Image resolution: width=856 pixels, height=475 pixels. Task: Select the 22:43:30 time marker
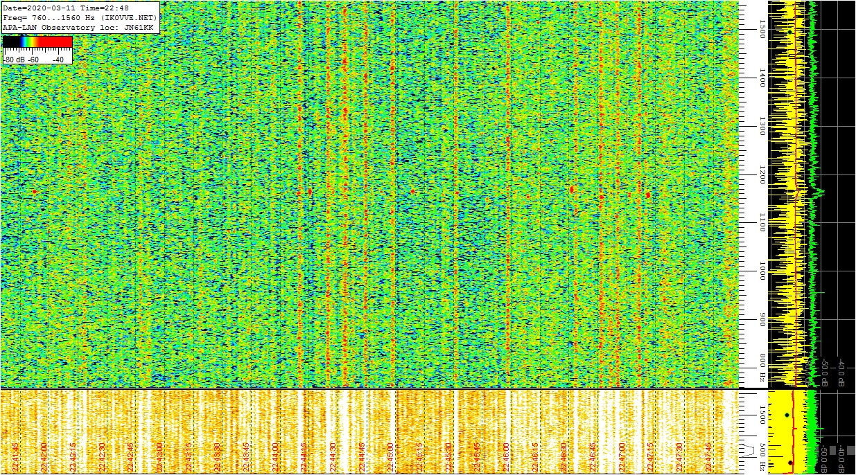pyautogui.click(x=218, y=457)
